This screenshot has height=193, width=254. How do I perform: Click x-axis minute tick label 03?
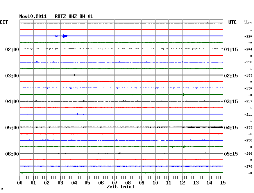pyautogui.click(x=60, y=183)
